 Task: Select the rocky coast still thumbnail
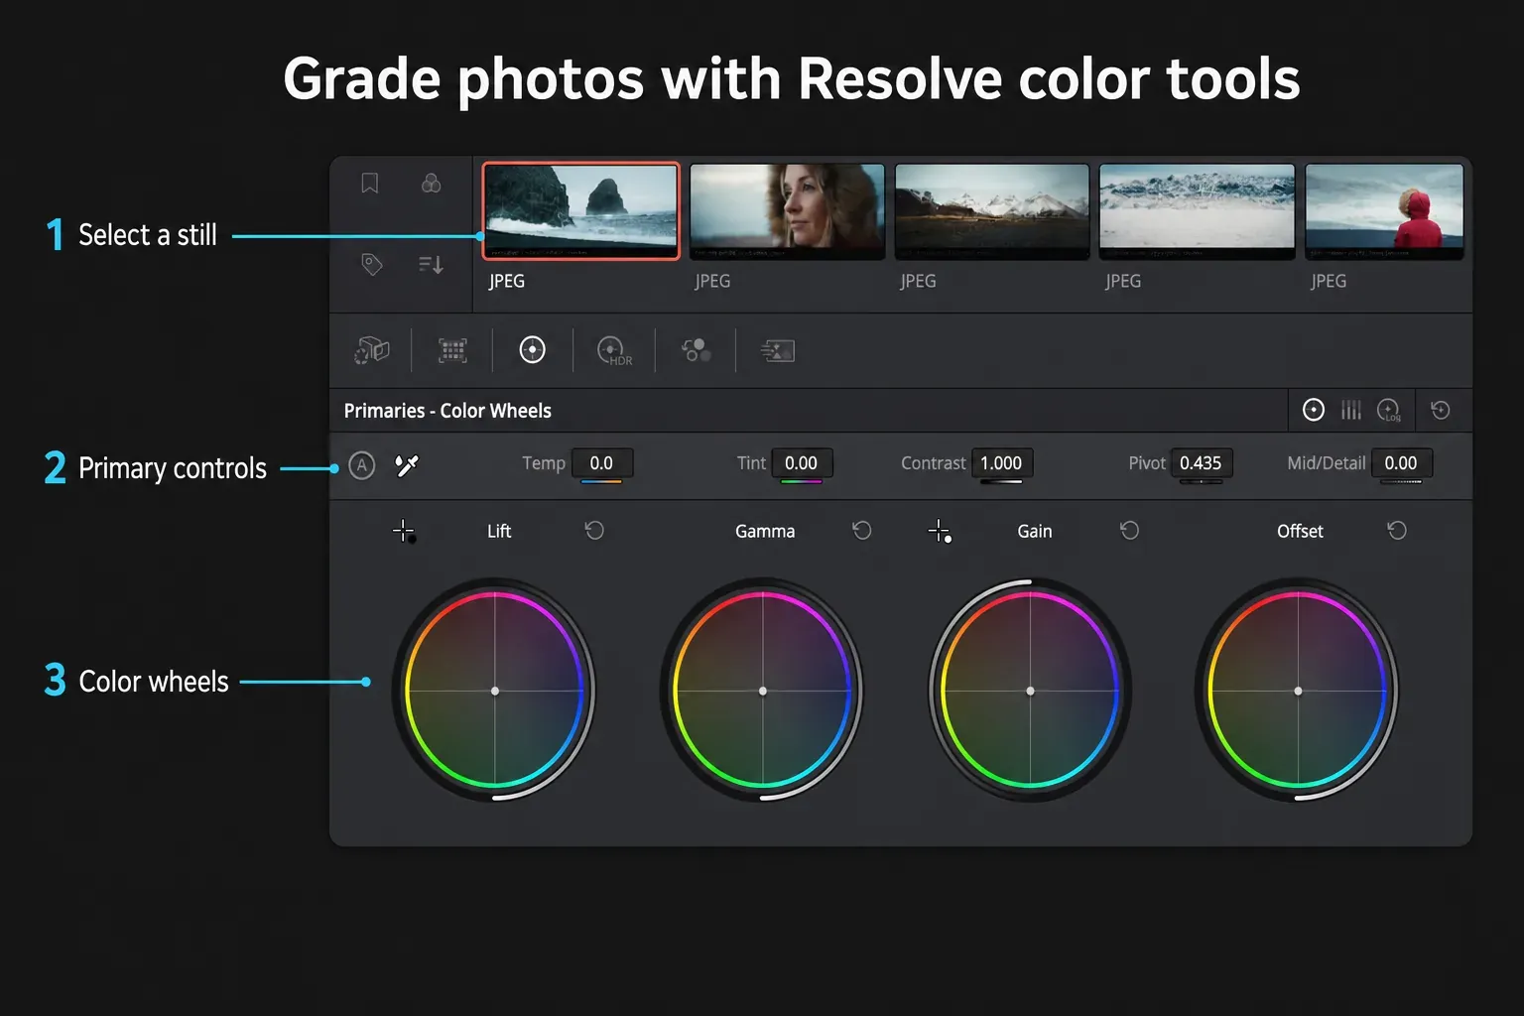(581, 211)
